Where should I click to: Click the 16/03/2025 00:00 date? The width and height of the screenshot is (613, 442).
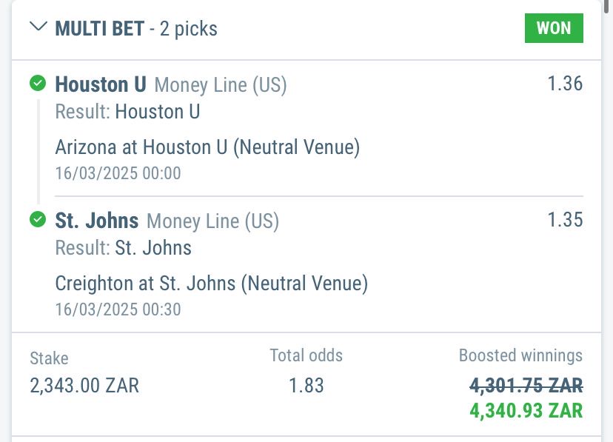coord(118,173)
